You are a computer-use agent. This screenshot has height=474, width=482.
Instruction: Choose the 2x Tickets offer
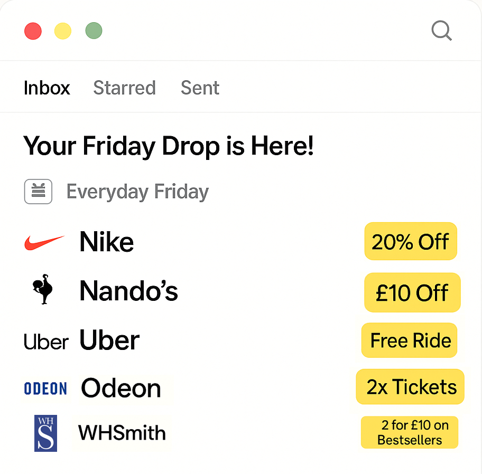(410, 386)
